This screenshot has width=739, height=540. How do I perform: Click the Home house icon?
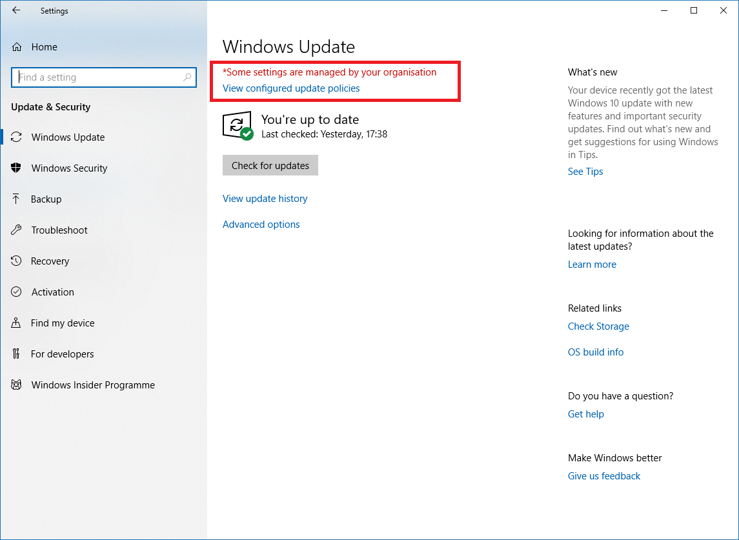(x=17, y=46)
